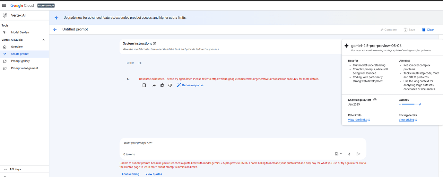Image resolution: width=443 pixels, height=177 pixels.
Task: Give thumbs up to the response
Action: [162, 85]
